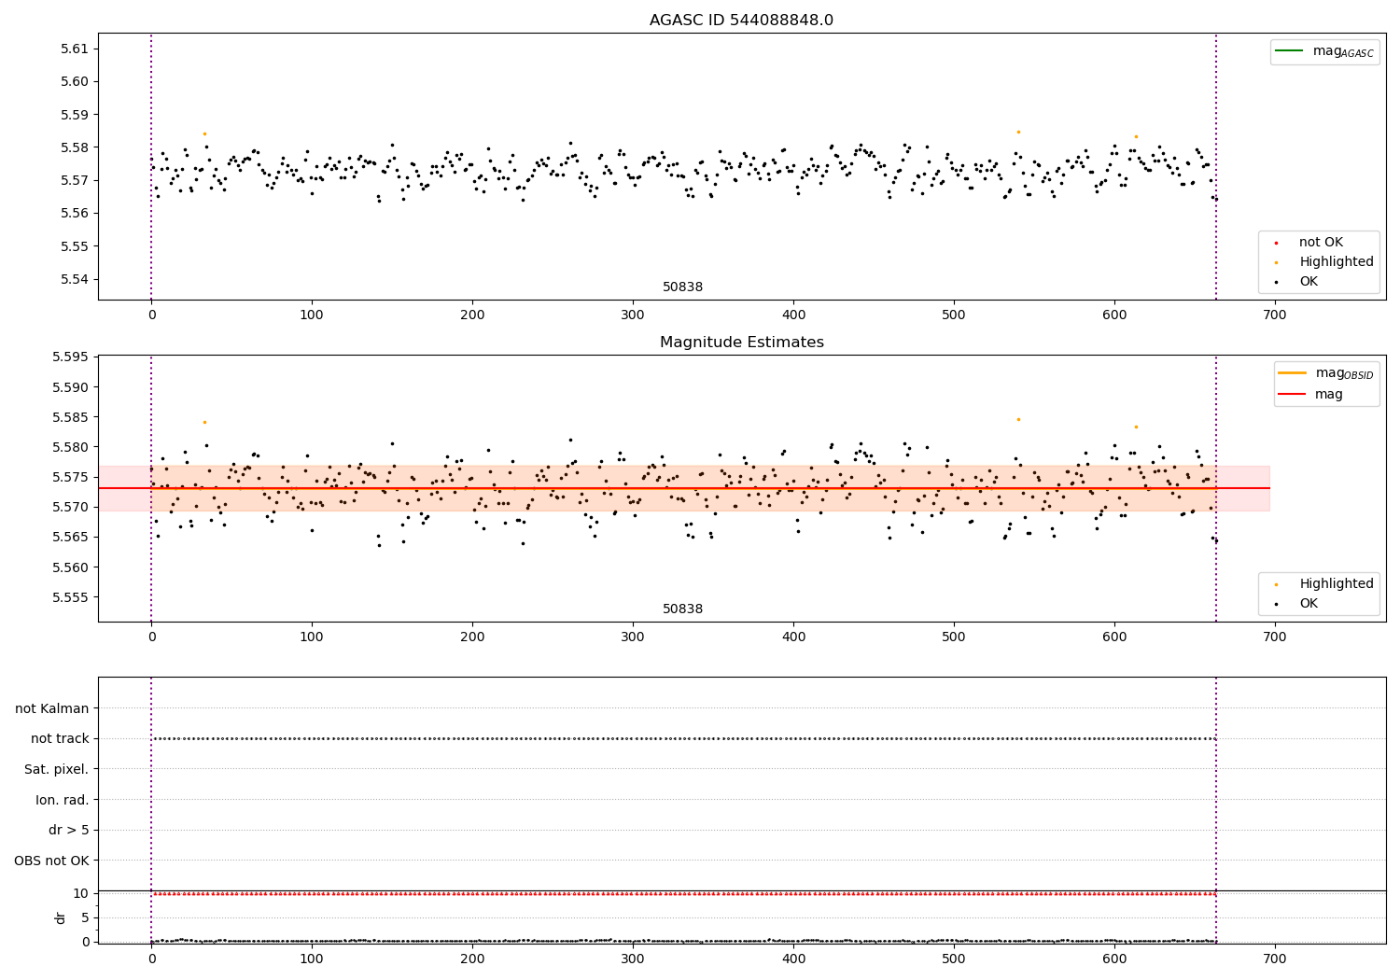Click the 5.560 y-axis tick label
The width and height of the screenshot is (1400, 980).
[x=71, y=567]
